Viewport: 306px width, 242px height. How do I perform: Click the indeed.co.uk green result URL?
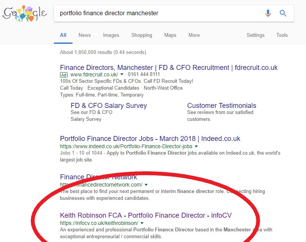(x=126, y=146)
